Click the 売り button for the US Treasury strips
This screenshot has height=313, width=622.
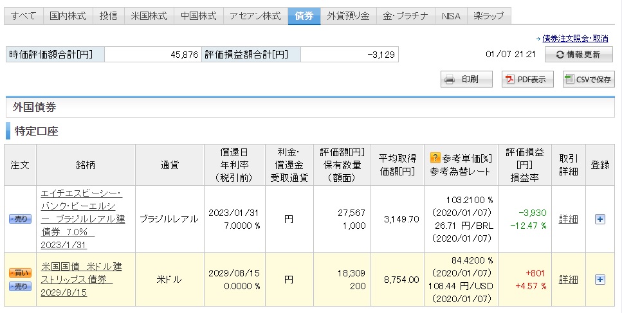coord(20,286)
